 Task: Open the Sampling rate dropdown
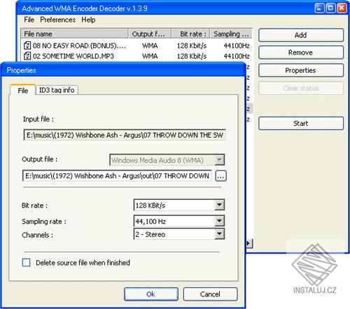point(219,221)
